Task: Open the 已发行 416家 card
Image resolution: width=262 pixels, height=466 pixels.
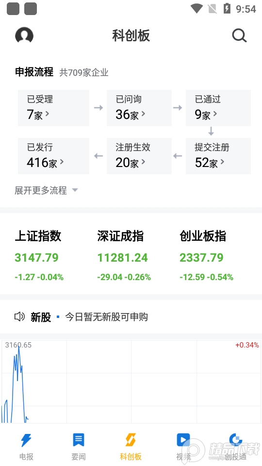Action: [53, 156]
